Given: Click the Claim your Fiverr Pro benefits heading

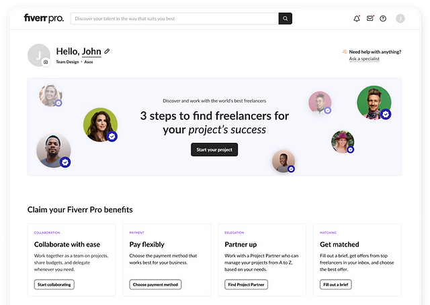Looking at the screenshot, I should (80, 210).
